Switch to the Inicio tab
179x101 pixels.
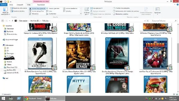point(11,5)
